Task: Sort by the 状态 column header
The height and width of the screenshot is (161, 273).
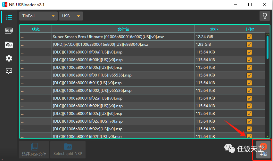Action: (36, 29)
